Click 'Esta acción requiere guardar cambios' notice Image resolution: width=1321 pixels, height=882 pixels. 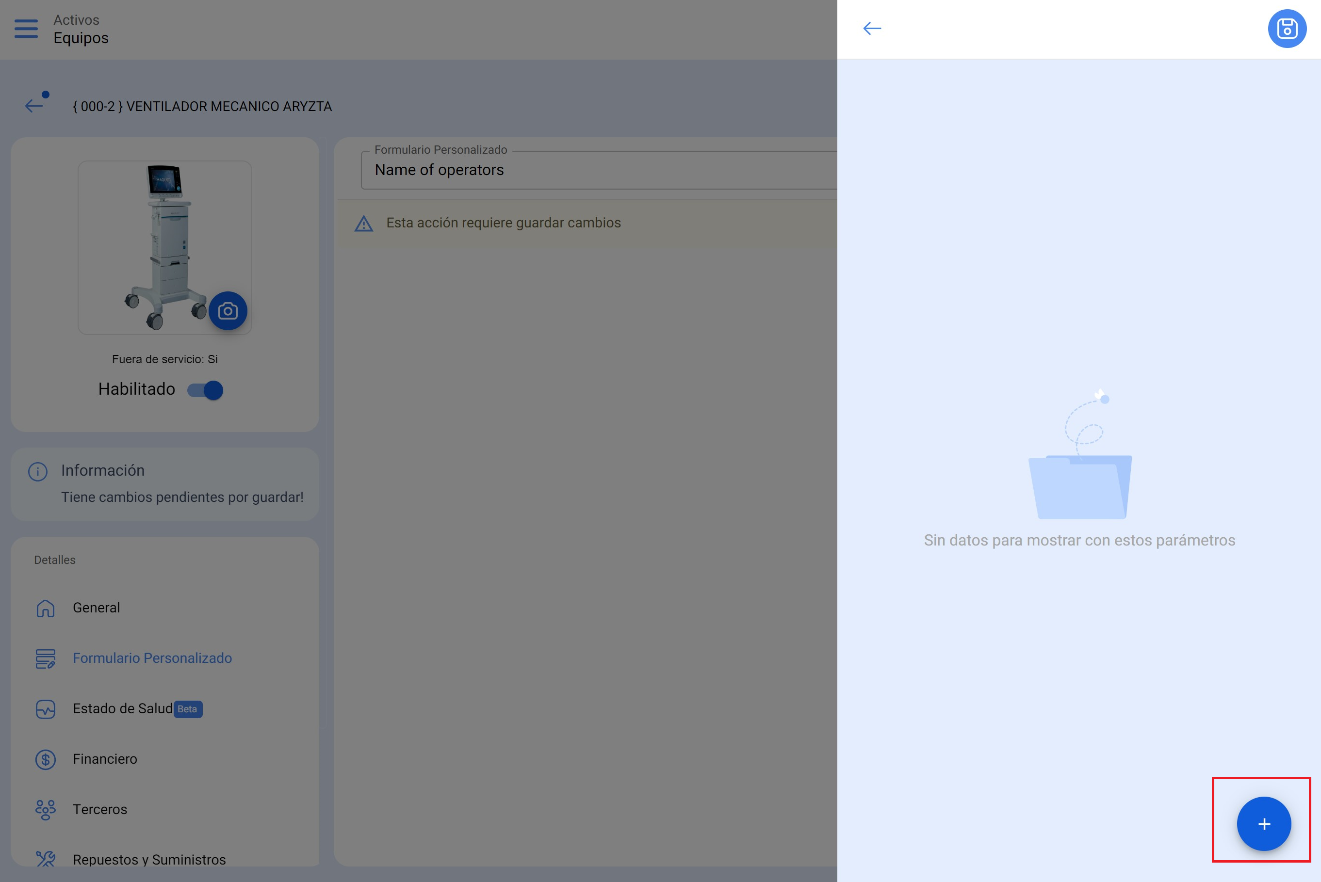click(x=504, y=223)
